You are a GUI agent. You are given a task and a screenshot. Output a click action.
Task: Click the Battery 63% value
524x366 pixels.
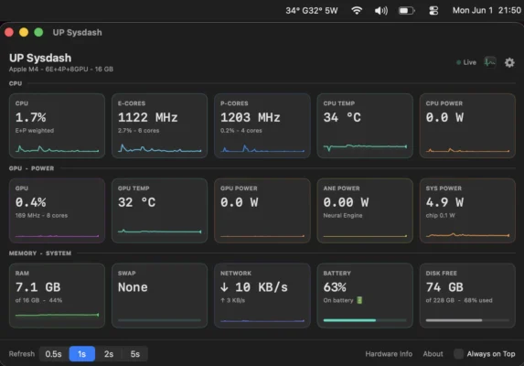click(x=335, y=287)
